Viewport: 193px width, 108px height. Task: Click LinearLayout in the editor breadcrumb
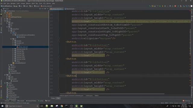(89, 95)
